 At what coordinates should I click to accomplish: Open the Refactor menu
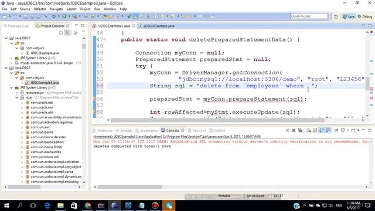click(x=40, y=9)
